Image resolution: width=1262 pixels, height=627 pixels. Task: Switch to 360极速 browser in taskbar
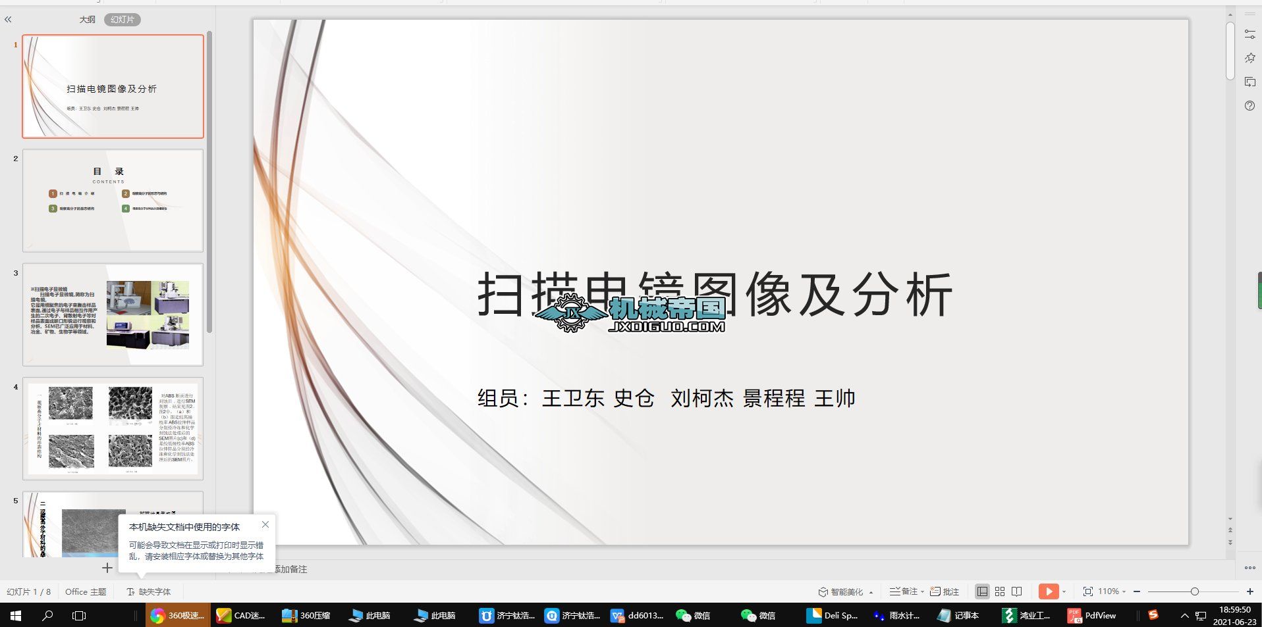pos(178,615)
